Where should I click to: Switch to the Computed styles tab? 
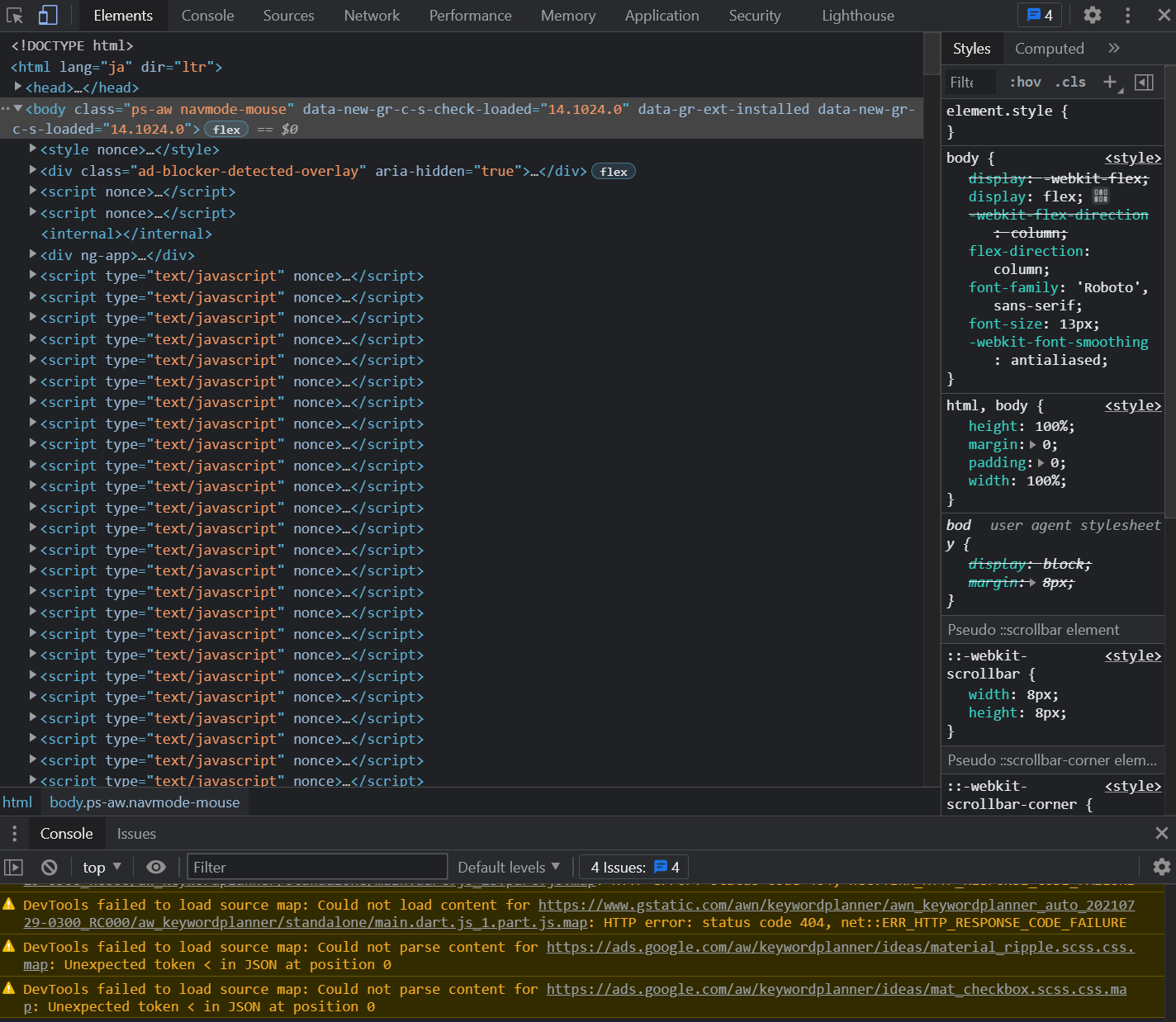coord(1049,49)
